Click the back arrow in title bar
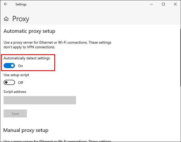The image size is (181, 142). point(6,4)
